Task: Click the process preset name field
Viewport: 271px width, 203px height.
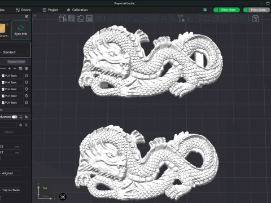Action: click(x=8, y=125)
